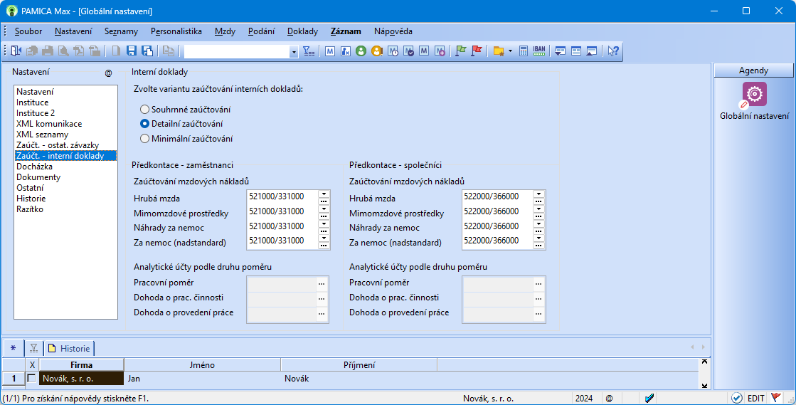
Task: Select Souhrnné zaúčtování radio option
Action: [x=144, y=110]
